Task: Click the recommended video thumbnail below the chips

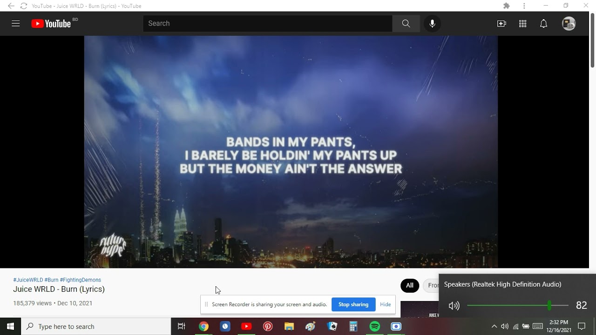Action: pos(420,309)
